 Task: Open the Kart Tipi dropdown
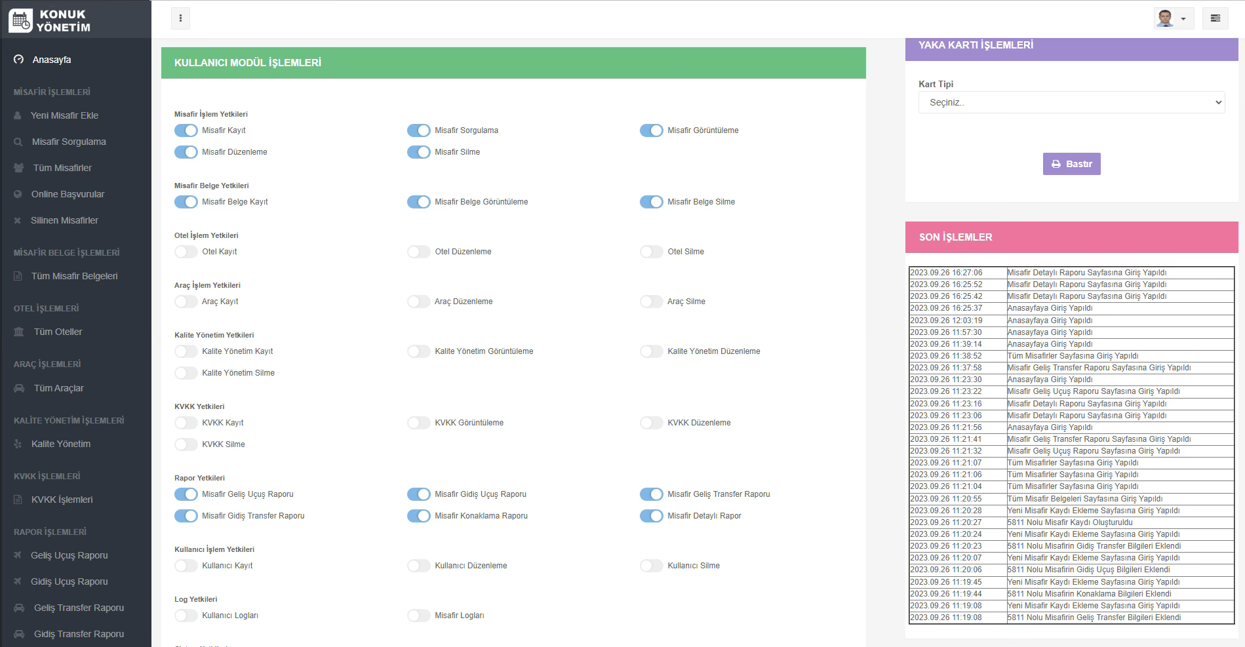click(1071, 102)
